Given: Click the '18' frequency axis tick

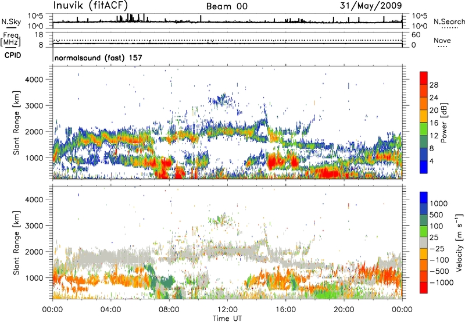Looking at the screenshot, I should click(39, 35).
